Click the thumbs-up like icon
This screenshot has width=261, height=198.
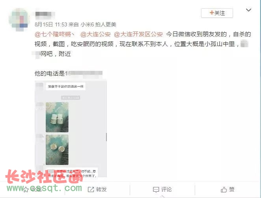tap(224, 189)
